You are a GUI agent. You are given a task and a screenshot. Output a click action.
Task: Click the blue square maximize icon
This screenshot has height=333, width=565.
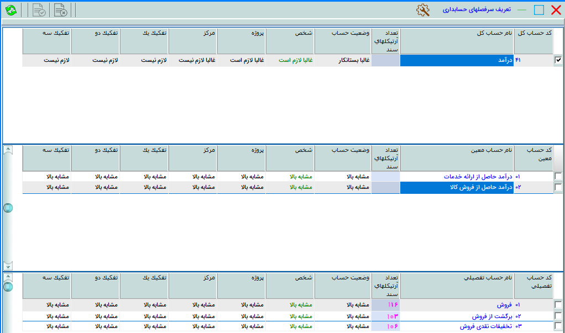click(539, 10)
